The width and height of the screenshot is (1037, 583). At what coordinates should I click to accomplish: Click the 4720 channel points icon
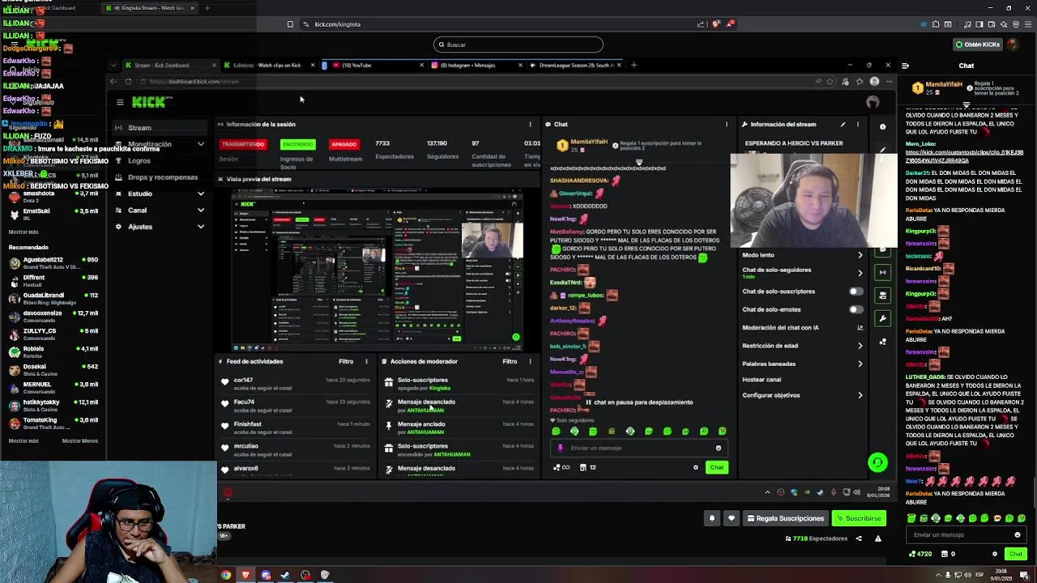pos(913,554)
